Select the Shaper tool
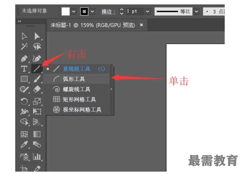Screen dimensions: 240x174 coord(24,89)
